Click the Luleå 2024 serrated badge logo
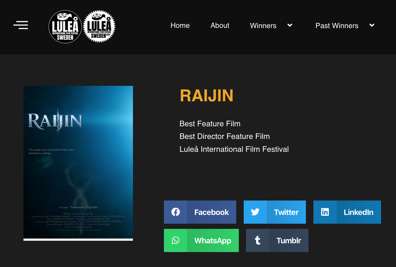The width and height of the screenshot is (396, 267). click(x=99, y=26)
